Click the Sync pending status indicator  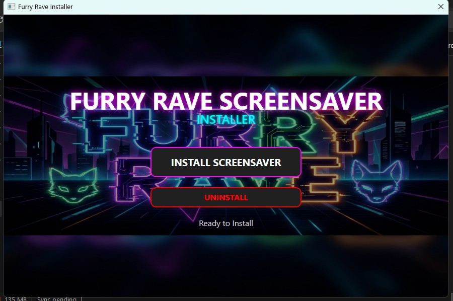pos(57,298)
